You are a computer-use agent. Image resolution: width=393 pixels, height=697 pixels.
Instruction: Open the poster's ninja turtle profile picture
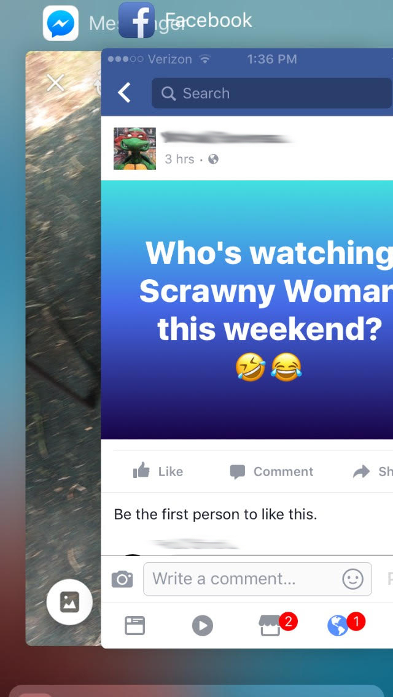click(x=135, y=148)
